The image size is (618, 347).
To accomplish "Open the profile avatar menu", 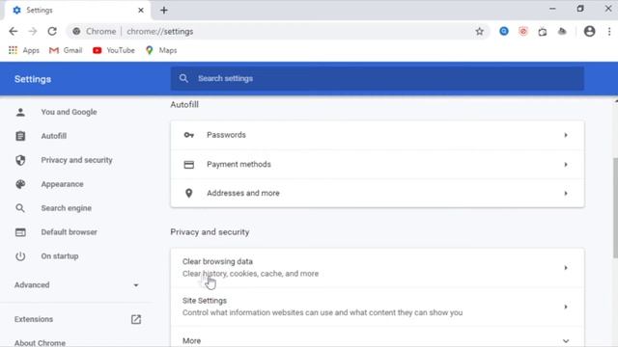I will pyautogui.click(x=589, y=31).
